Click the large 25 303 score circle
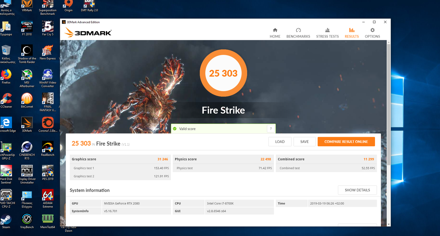This screenshot has height=236, width=440. tap(223, 73)
